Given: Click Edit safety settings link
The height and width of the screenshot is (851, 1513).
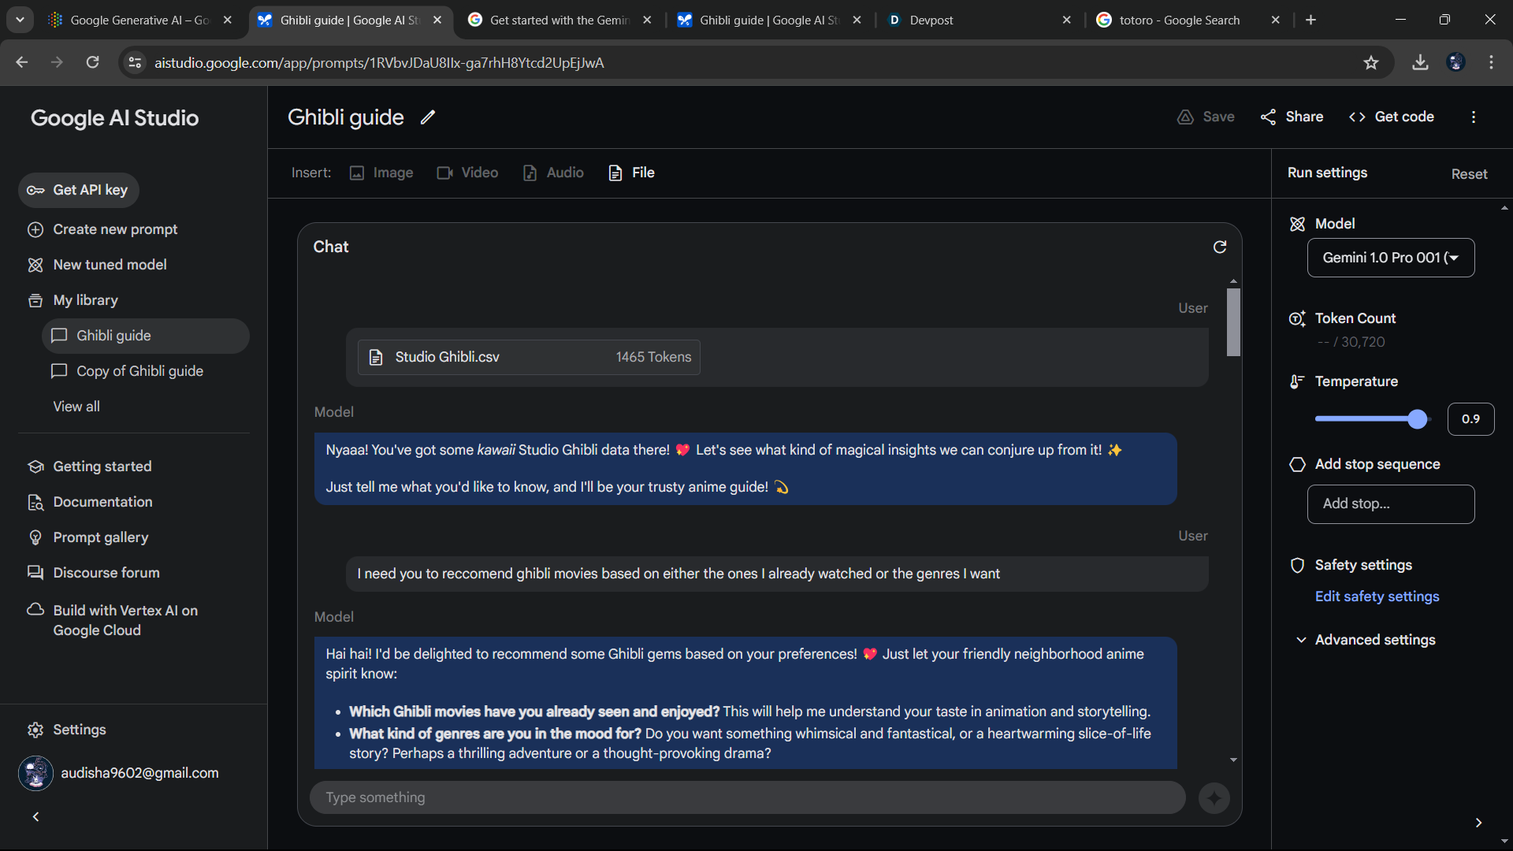Looking at the screenshot, I should pyautogui.click(x=1377, y=596).
